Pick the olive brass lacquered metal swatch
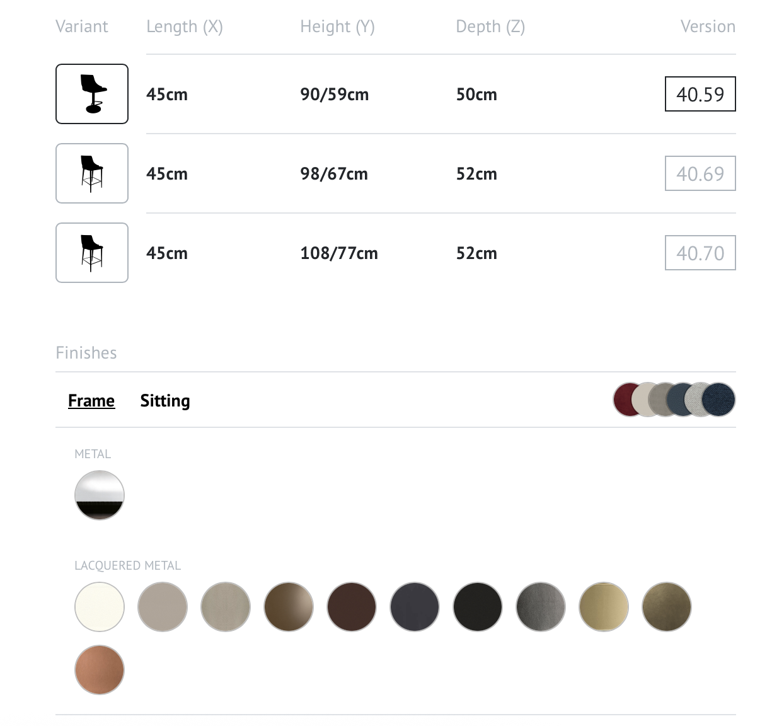 pyautogui.click(x=667, y=607)
